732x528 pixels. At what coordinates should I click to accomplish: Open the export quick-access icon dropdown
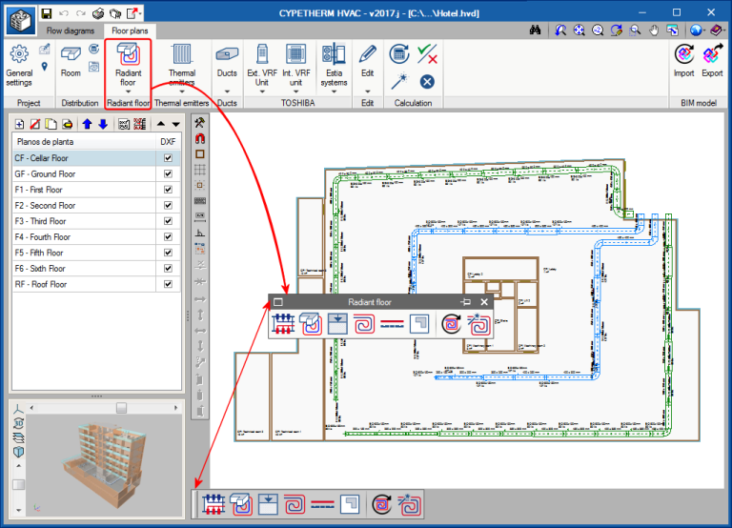[140, 13]
